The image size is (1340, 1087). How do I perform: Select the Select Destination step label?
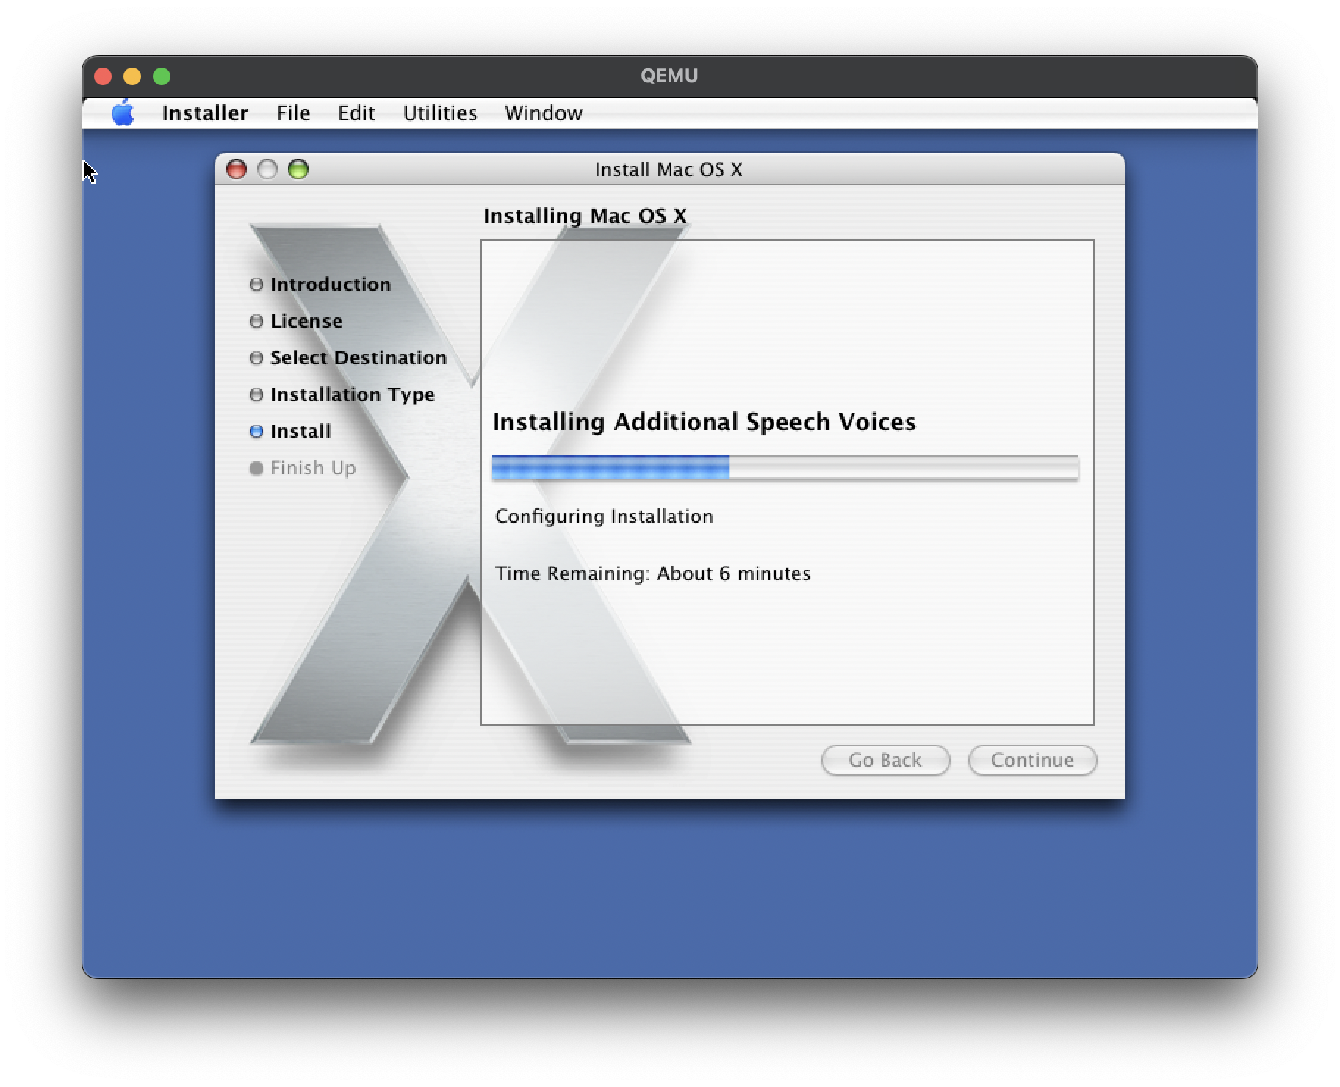[359, 358]
